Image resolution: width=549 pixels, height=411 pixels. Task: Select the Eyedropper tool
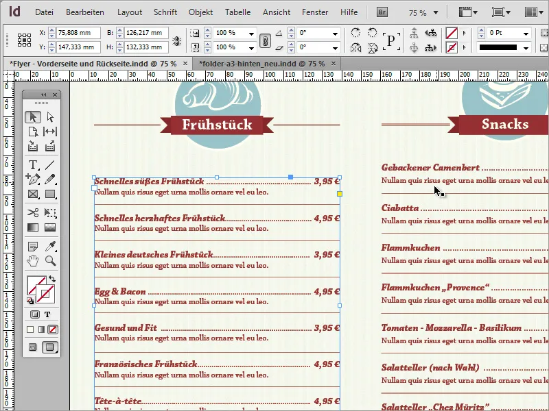pos(50,247)
